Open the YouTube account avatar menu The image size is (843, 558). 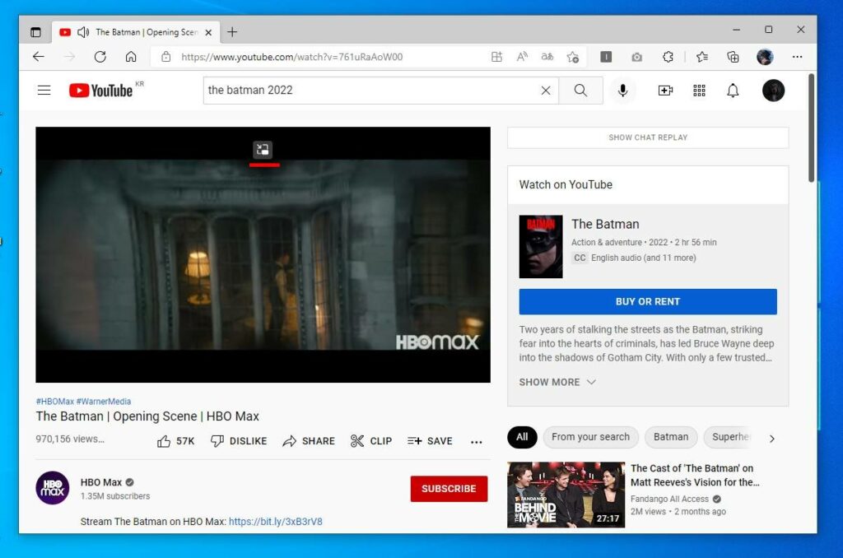[773, 91]
